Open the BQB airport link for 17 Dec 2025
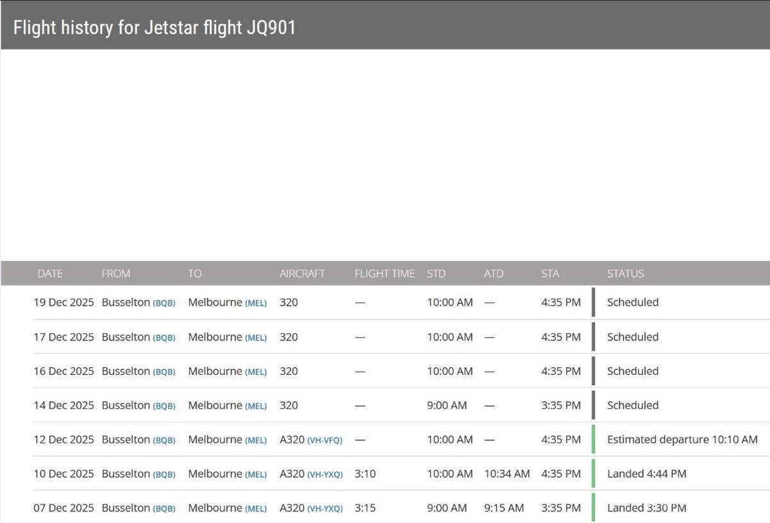 (x=164, y=338)
